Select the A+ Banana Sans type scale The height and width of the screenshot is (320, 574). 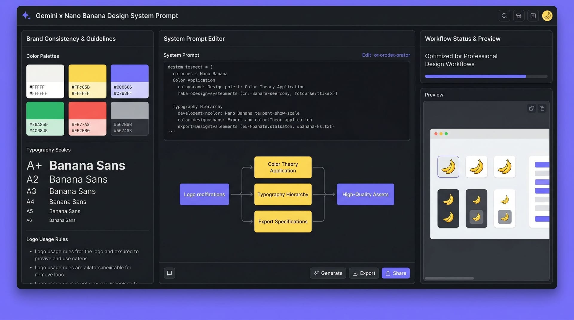(x=76, y=165)
